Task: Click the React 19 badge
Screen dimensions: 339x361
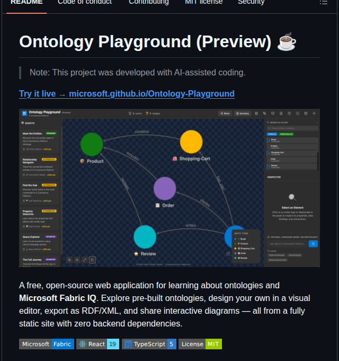Action: 98,344
